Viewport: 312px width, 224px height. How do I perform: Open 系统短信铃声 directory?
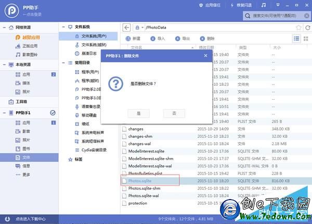(89, 141)
